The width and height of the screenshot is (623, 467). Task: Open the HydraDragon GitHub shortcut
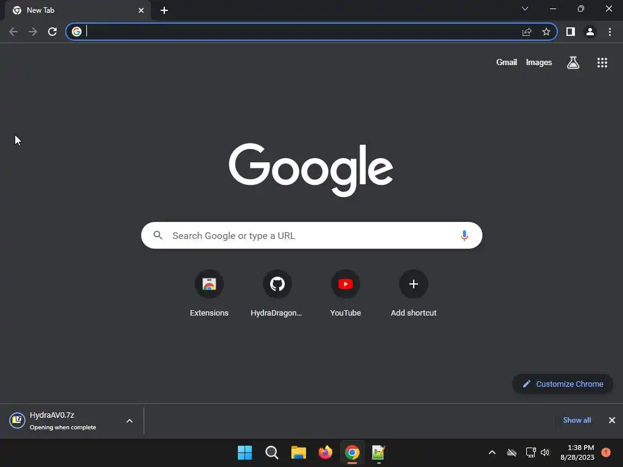(277, 294)
